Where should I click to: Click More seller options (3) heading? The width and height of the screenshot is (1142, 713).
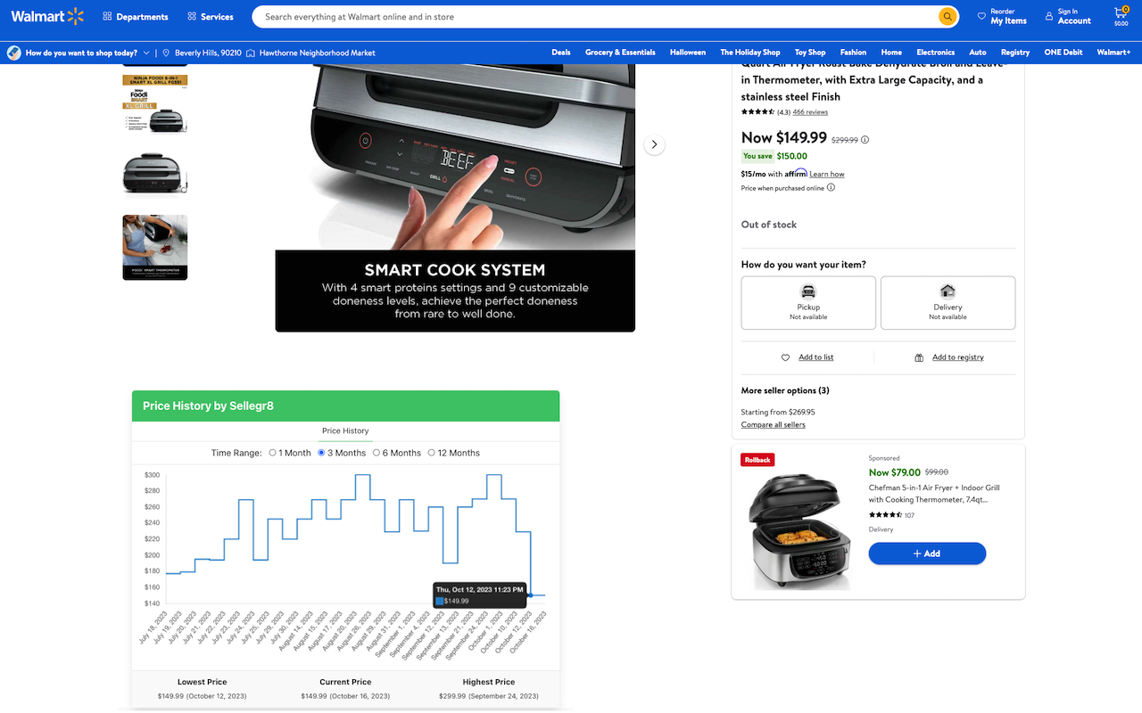pyautogui.click(x=785, y=390)
